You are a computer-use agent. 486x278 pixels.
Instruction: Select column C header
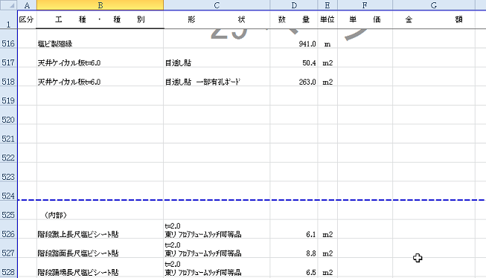(x=217, y=5)
